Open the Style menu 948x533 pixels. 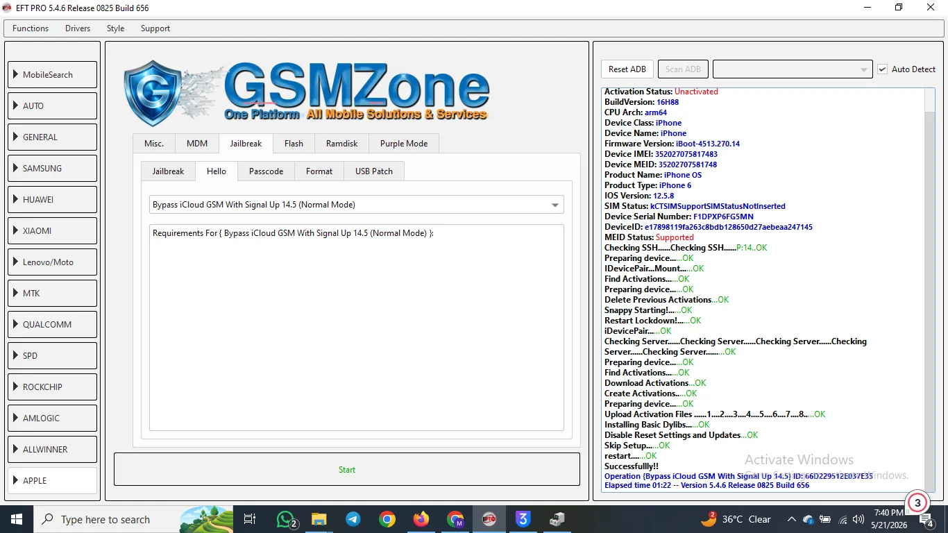point(116,28)
